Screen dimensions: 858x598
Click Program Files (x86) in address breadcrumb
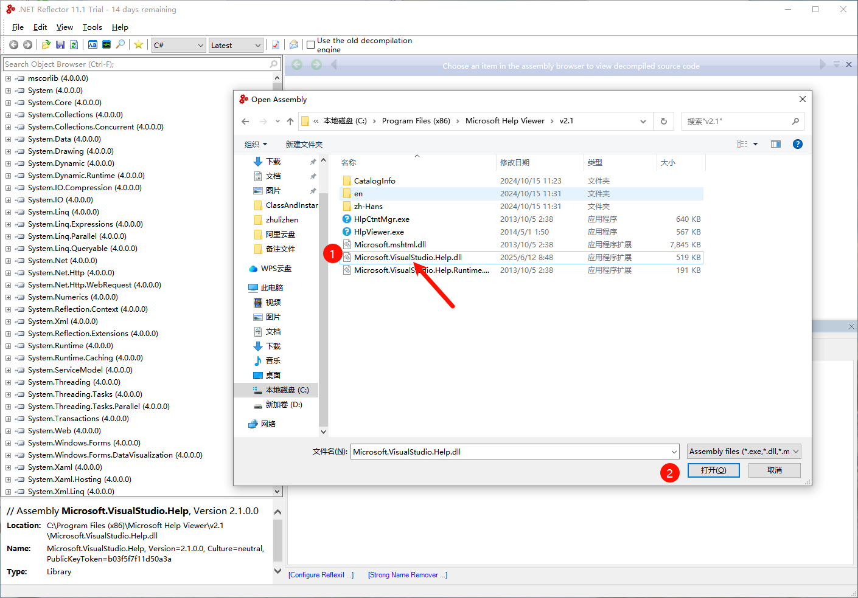coord(416,121)
